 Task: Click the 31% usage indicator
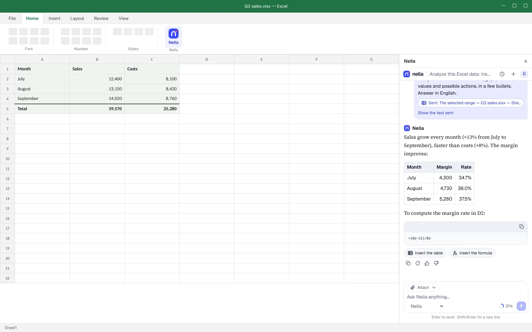(506, 306)
